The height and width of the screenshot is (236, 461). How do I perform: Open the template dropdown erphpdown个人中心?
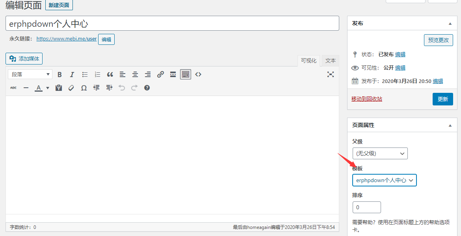click(x=384, y=180)
